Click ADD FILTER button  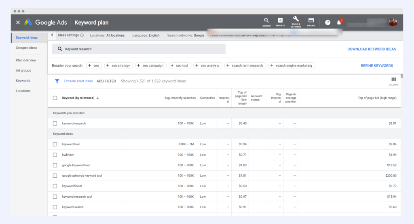click(106, 81)
